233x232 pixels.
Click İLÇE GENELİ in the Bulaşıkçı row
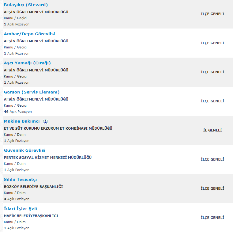pyautogui.click(x=212, y=14)
